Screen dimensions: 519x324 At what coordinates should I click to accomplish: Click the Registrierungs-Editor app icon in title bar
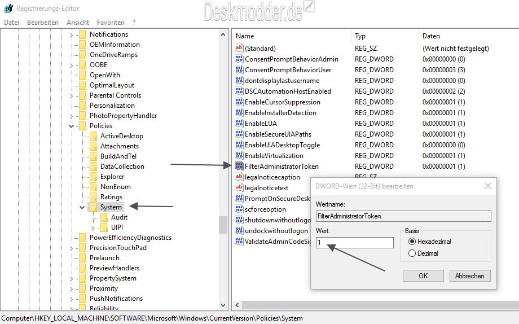[x=8, y=8]
